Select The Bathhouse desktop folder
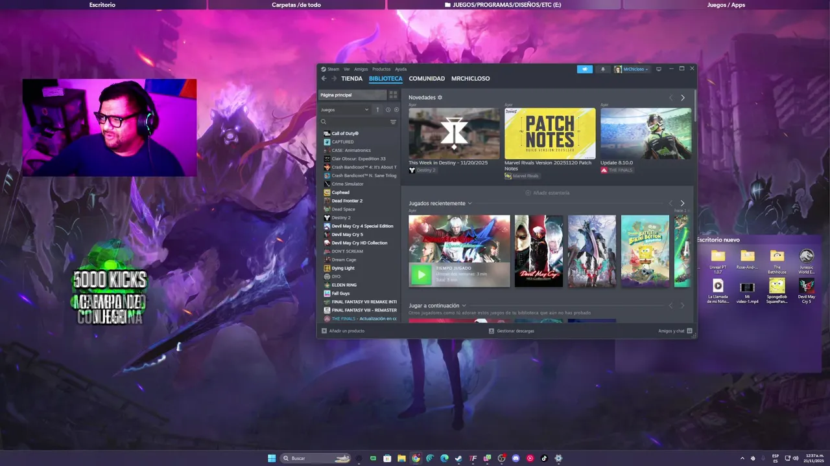This screenshot has width=830, height=466. tap(777, 261)
